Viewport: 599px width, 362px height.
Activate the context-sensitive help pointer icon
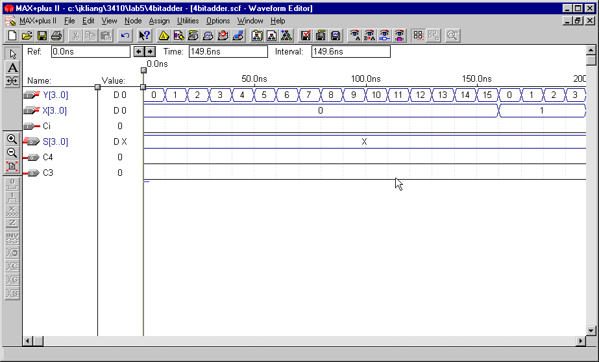pos(144,35)
